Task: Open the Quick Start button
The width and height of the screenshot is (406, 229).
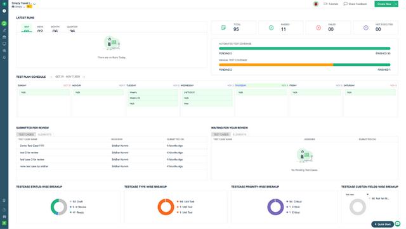Action: pyautogui.click(x=383, y=225)
